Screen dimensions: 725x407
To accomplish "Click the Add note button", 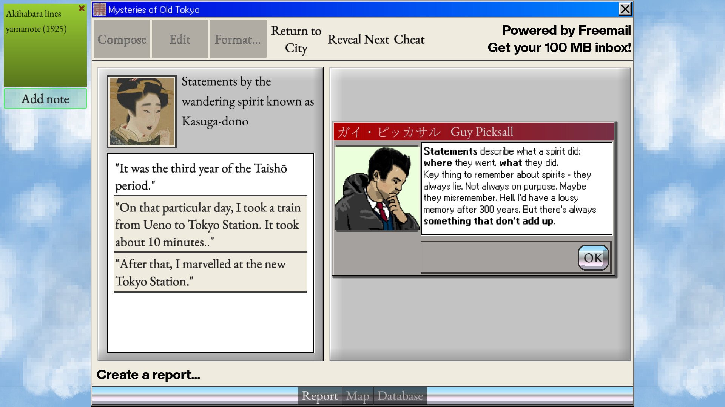I will (45, 99).
